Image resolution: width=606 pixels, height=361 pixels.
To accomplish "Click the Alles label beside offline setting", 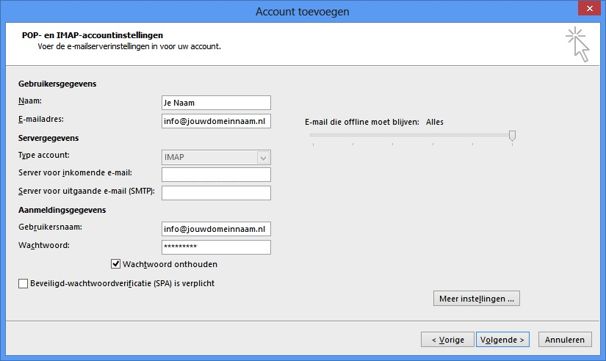I will click(x=435, y=122).
